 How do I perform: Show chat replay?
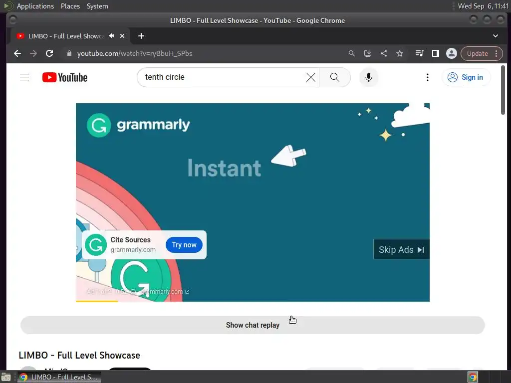point(253,325)
